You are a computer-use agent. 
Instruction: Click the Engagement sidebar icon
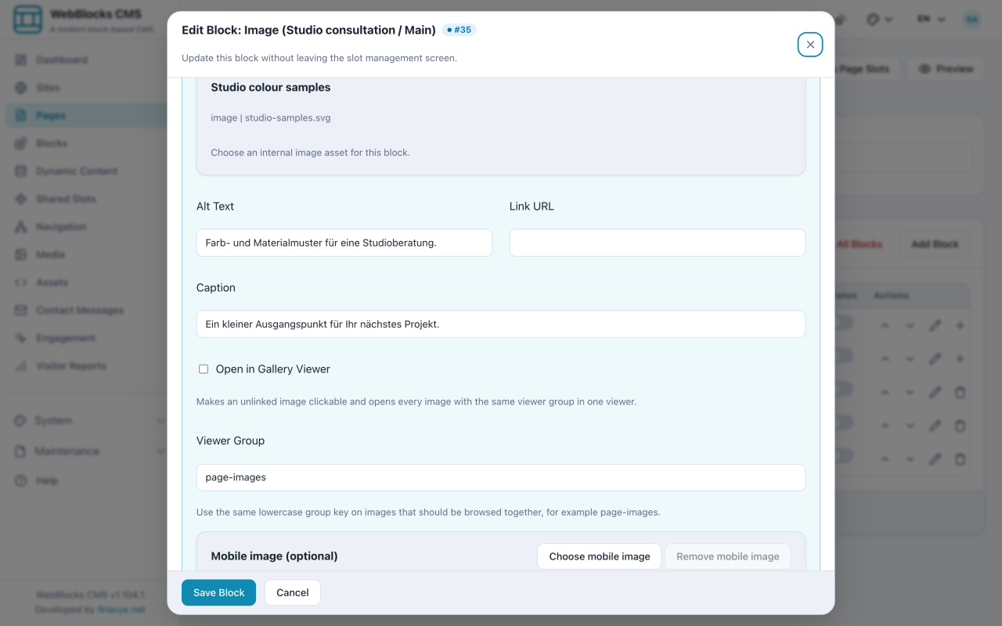(21, 338)
